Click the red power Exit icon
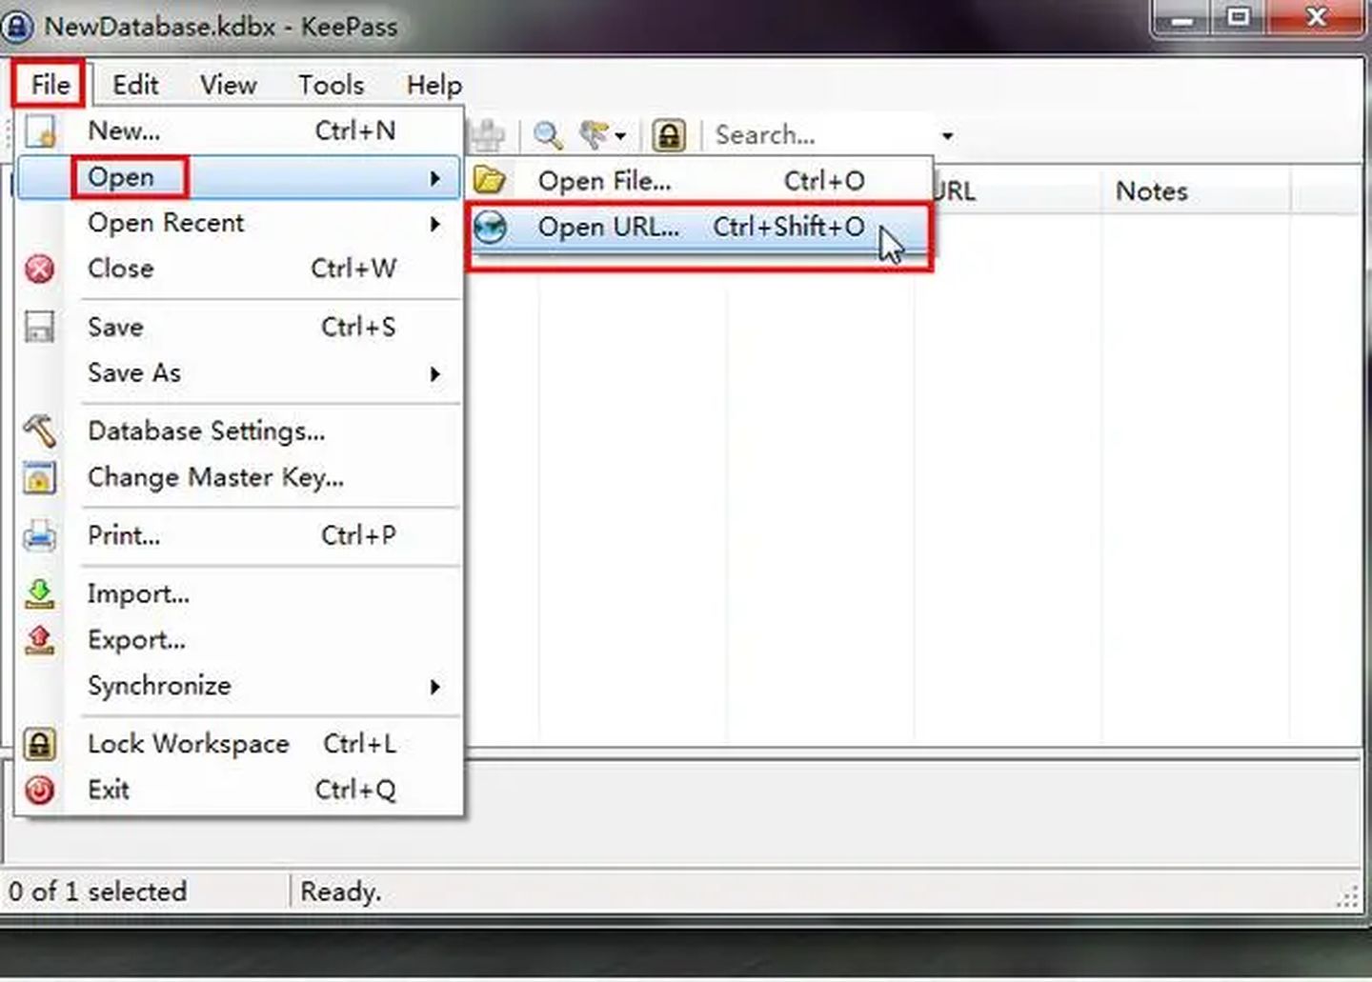 coord(39,791)
